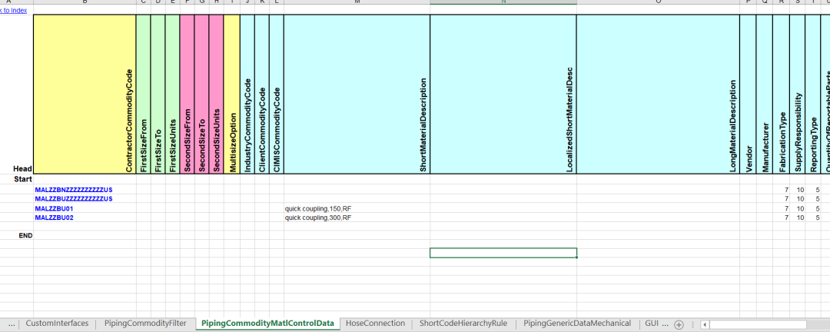Select column B header
The height and width of the screenshot is (332, 830).
click(85, 2)
